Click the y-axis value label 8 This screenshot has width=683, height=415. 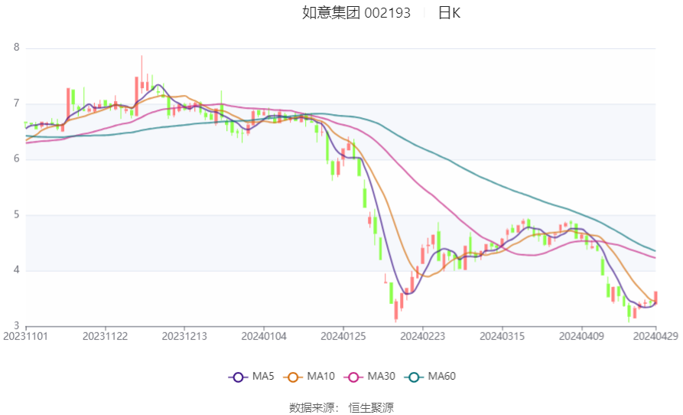pos(16,47)
